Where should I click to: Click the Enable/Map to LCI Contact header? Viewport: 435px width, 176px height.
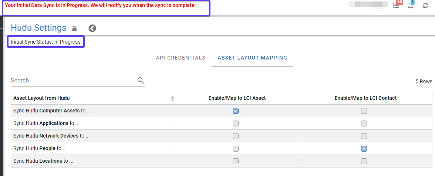[x=365, y=98]
